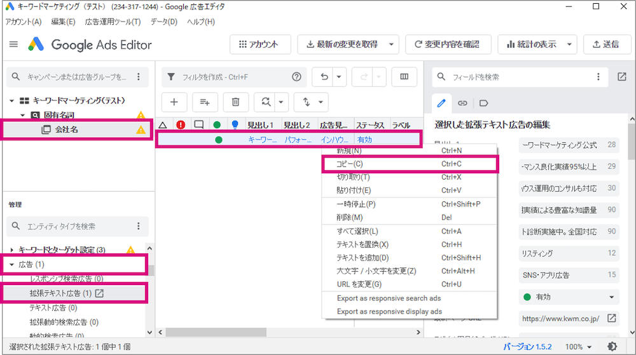The width and height of the screenshot is (636, 355).
Task: Select 拡張テキスト広告 (1) entry
Action: (60, 293)
